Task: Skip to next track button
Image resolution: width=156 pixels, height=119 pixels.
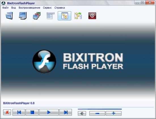Action: [66, 112]
